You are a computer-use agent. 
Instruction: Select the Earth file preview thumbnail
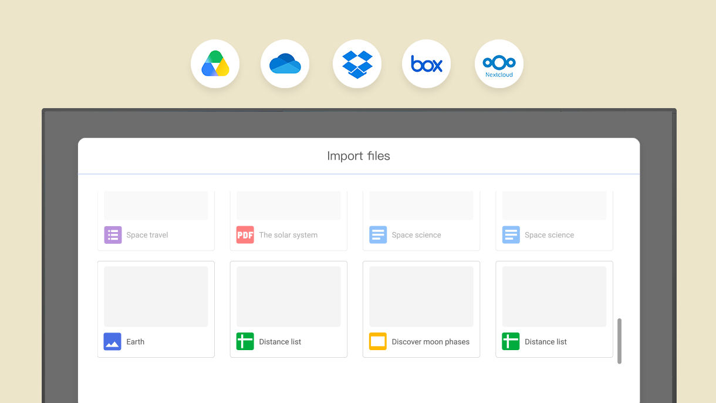(x=156, y=297)
